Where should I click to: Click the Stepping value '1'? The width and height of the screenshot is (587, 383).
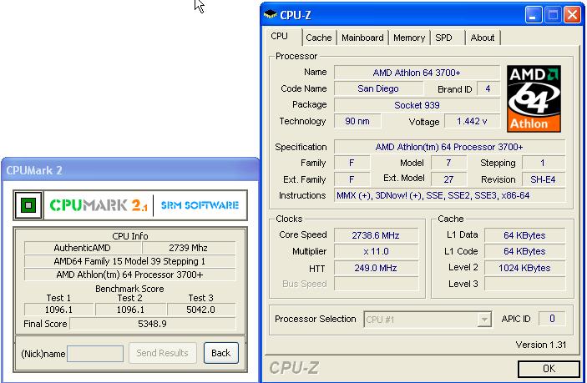pos(543,163)
